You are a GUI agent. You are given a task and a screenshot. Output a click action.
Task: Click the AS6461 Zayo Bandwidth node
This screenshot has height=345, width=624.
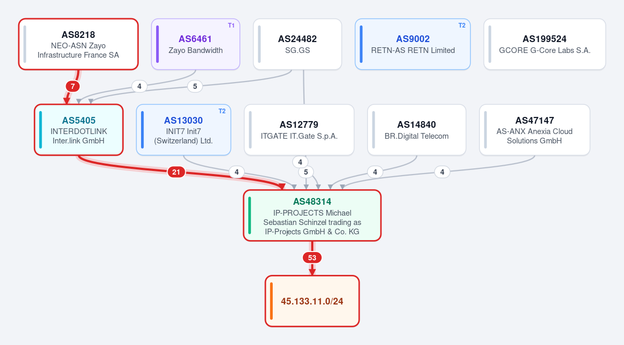195,44
